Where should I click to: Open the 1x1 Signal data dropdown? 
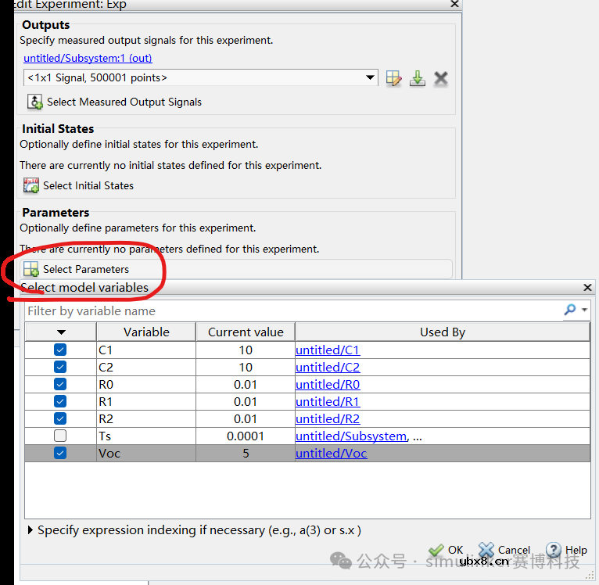[369, 77]
